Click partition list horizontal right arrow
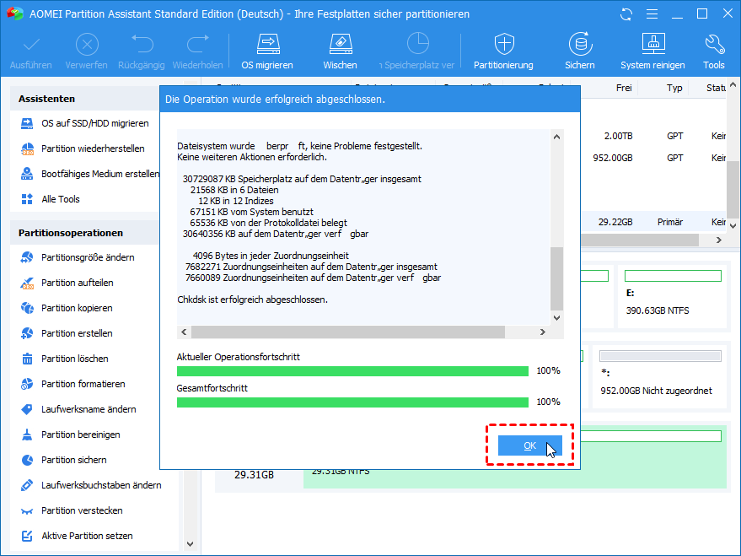 [719, 240]
